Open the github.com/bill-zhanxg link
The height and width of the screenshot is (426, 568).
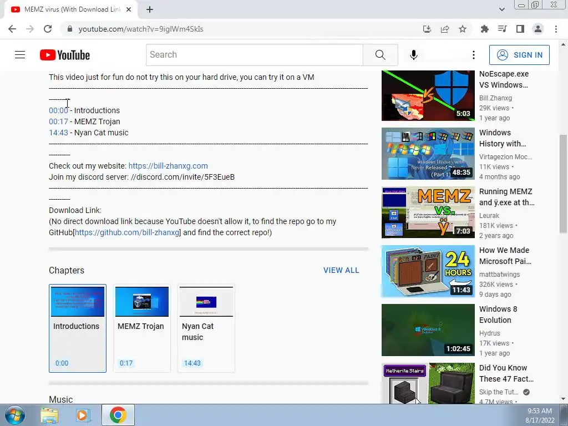127,232
